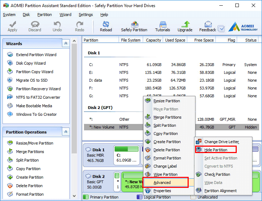Image resolution: width=262 pixels, height=201 pixels.
Task: Open the Feedback envelope icon
Action: coord(208,25)
